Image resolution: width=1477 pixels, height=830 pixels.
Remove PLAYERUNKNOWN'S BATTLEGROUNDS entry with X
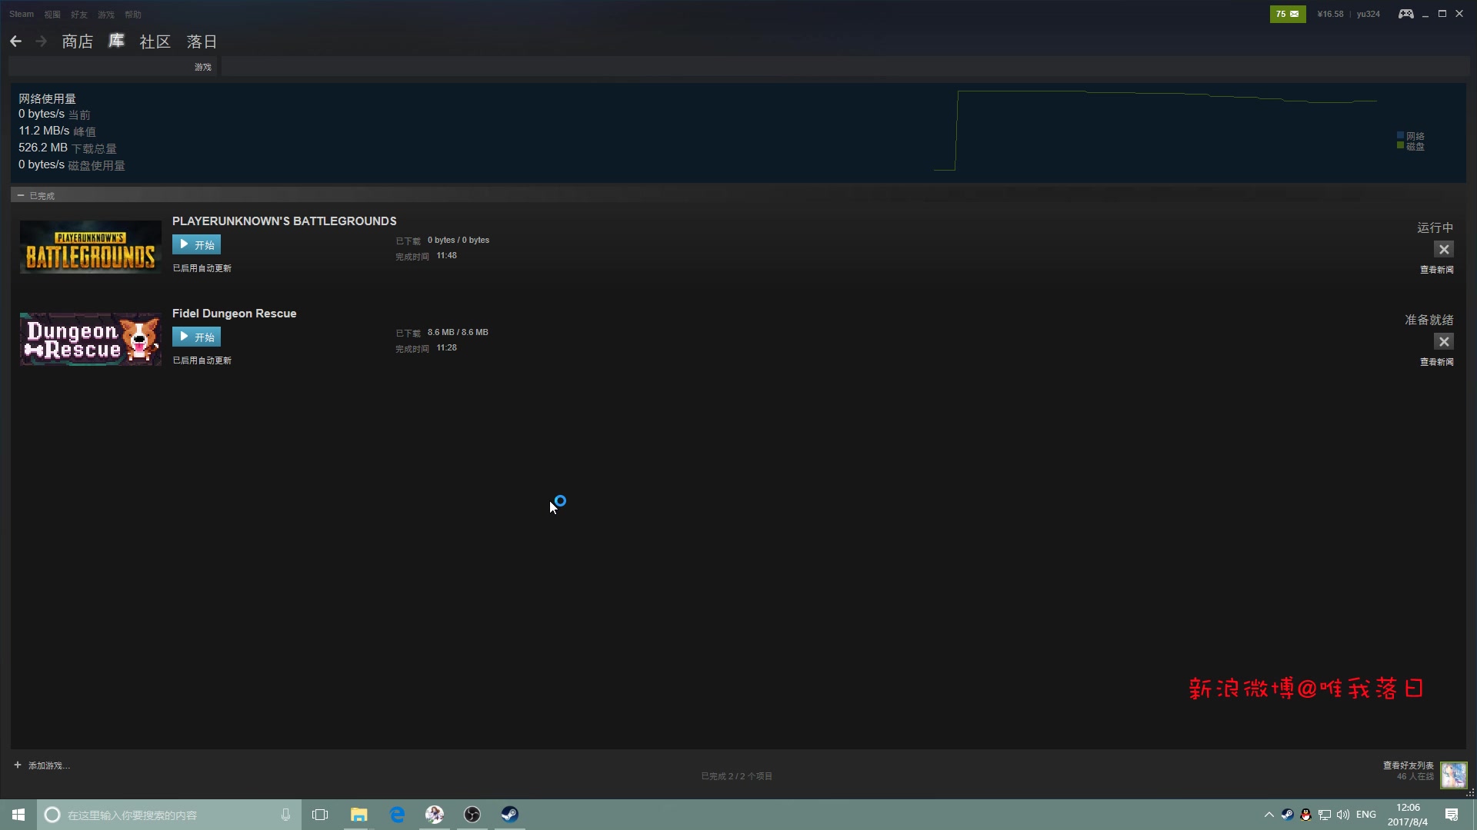point(1444,249)
